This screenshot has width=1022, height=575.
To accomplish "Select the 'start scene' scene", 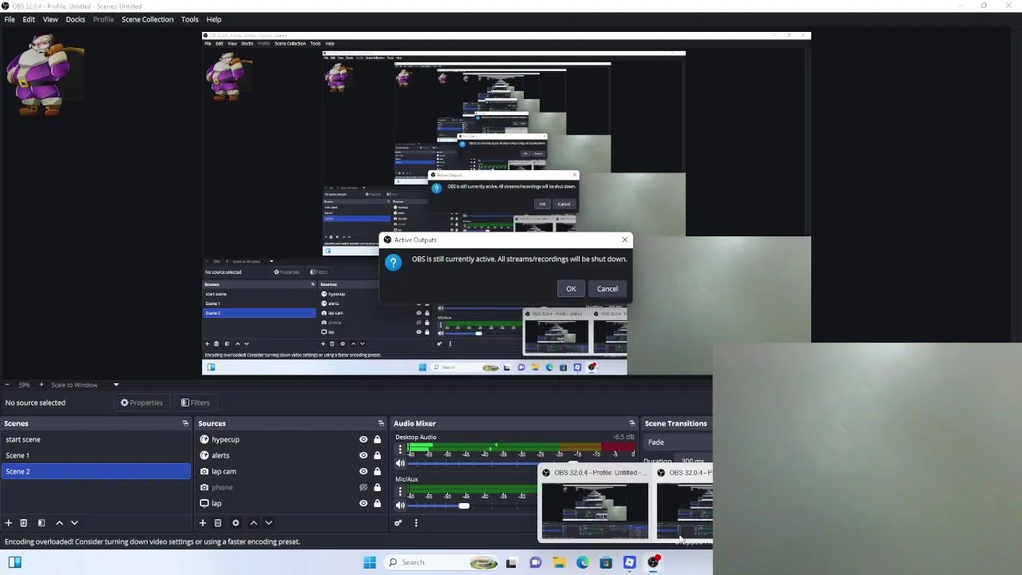I will (x=96, y=439).
